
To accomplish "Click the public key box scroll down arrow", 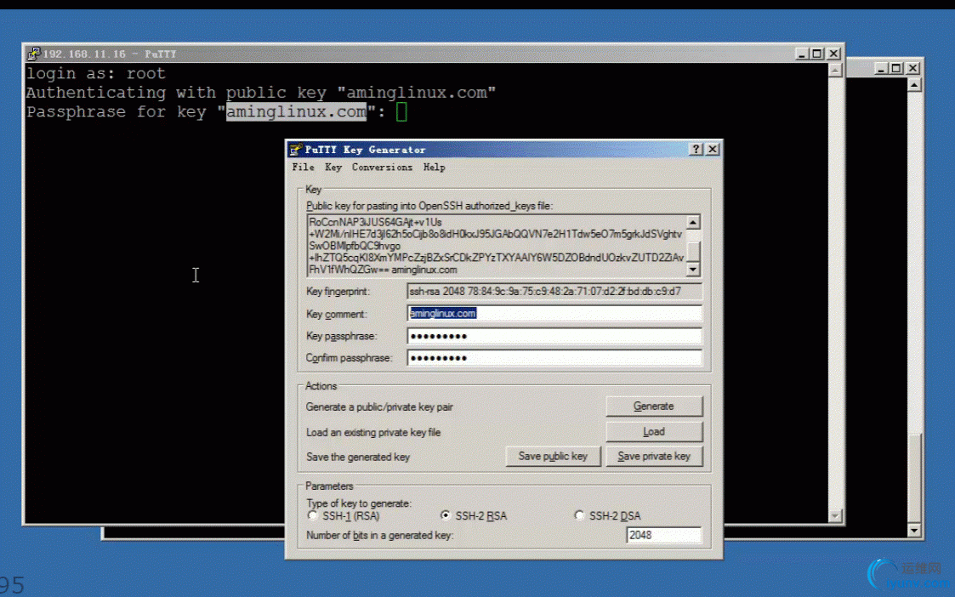I will 693,270.
